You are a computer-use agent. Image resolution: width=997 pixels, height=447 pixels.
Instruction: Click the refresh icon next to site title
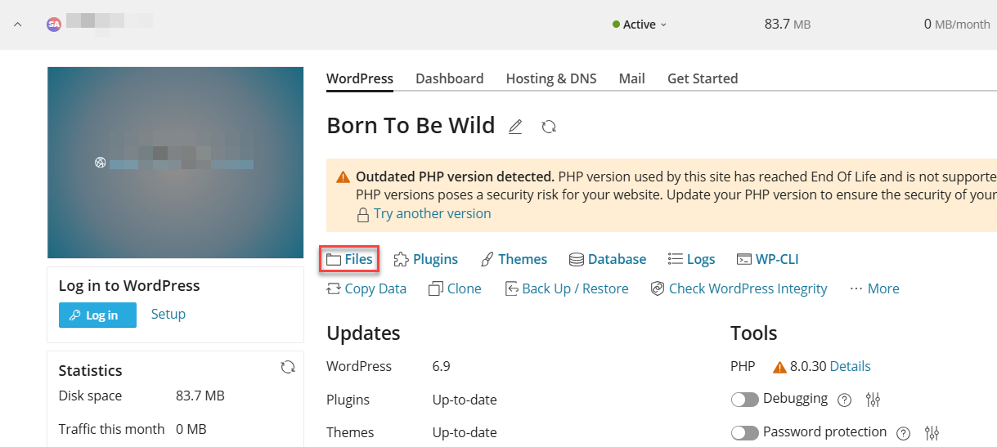click(x=550, y=127)
